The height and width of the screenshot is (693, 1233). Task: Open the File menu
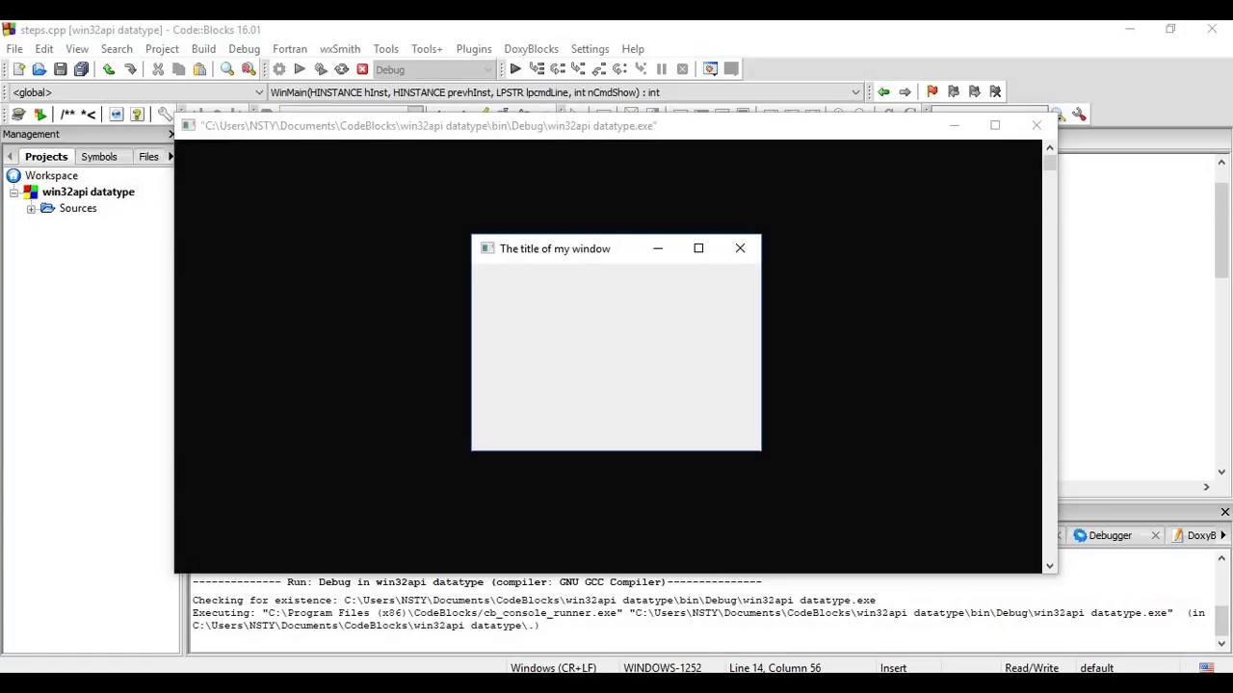14,49
